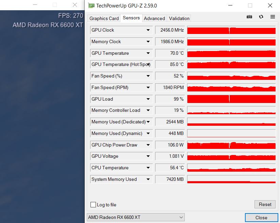280x223 pixels.
Task: Click the 2456.0 MHz GPU Clock value
Action: tap(170, 30)
